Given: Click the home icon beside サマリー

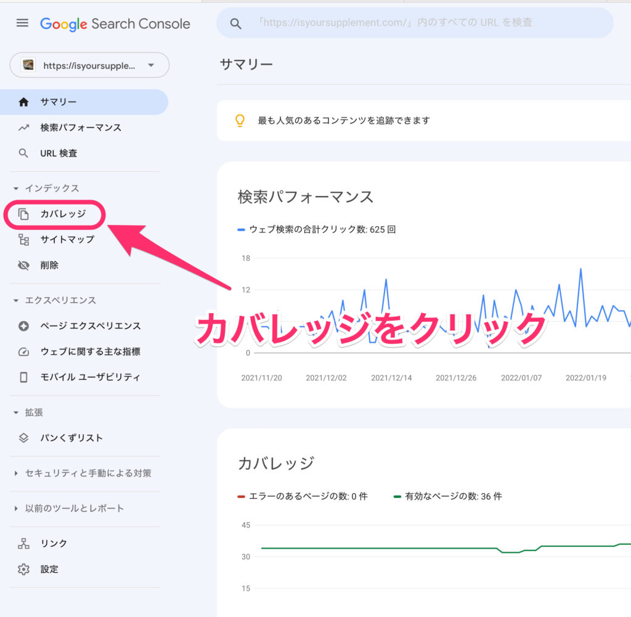Looking at the screenshot, I should (24, 102).
